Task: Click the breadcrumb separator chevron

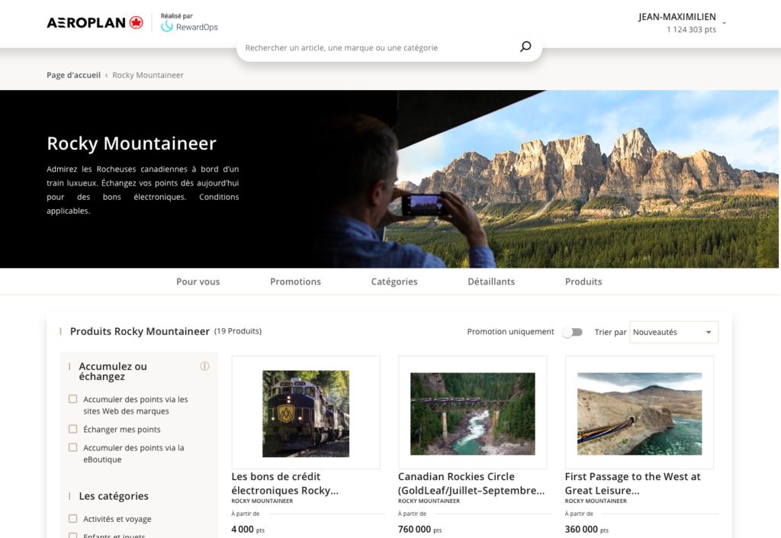Action: 106,75
